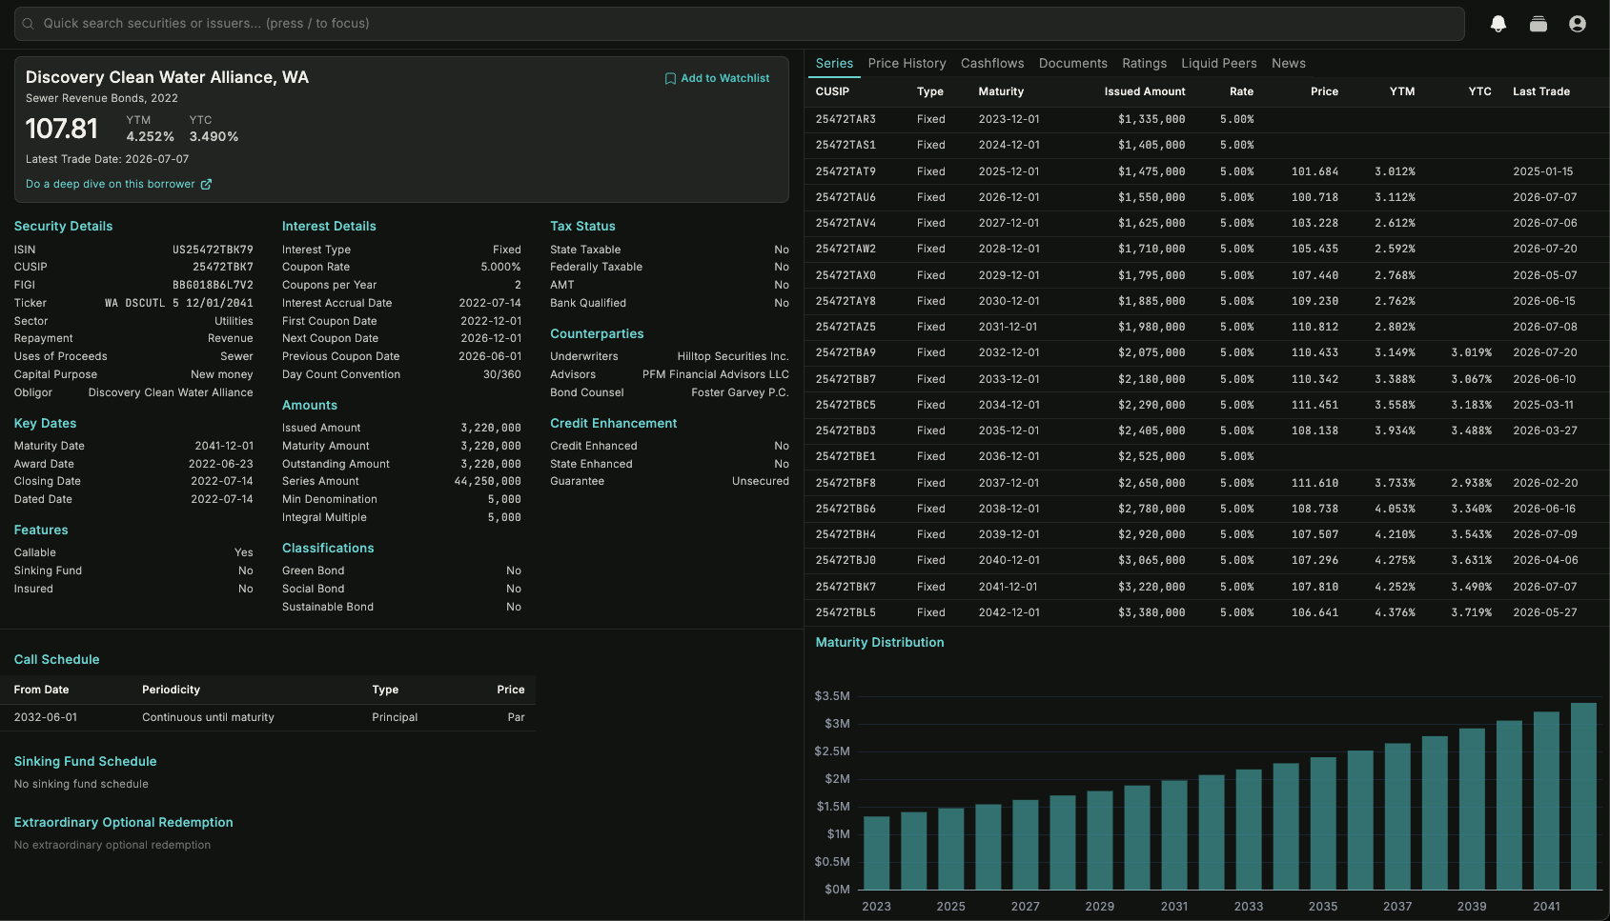Click the call schedule row dated 2032-06-01

(268, 717)
